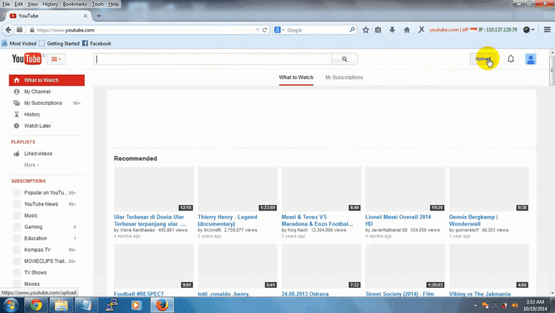The height and width of the screenshot is (313, 555).
Task: Show hidden system tray icons arrow
Action: click(475, 305)
